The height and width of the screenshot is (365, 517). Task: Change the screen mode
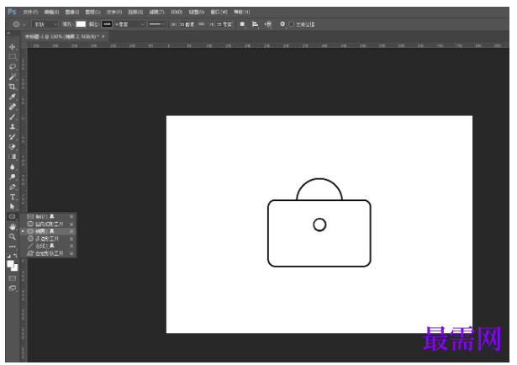coord(13,288)
